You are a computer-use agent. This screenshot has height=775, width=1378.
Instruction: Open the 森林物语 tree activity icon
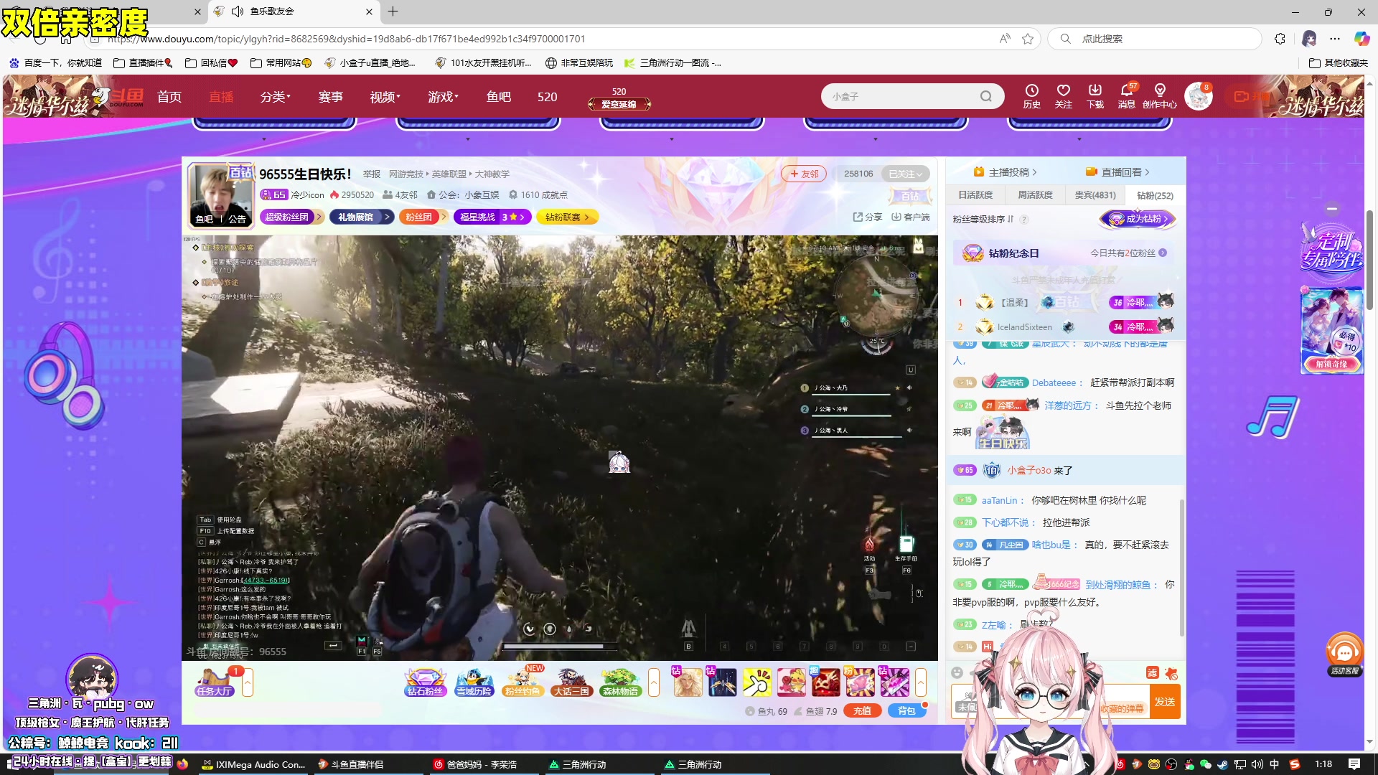[x=620, y=682]
